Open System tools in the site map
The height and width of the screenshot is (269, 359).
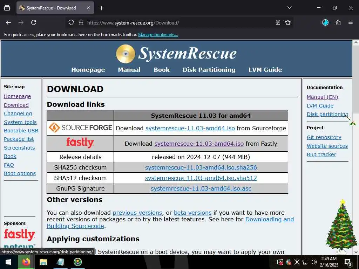pos(20,122)
